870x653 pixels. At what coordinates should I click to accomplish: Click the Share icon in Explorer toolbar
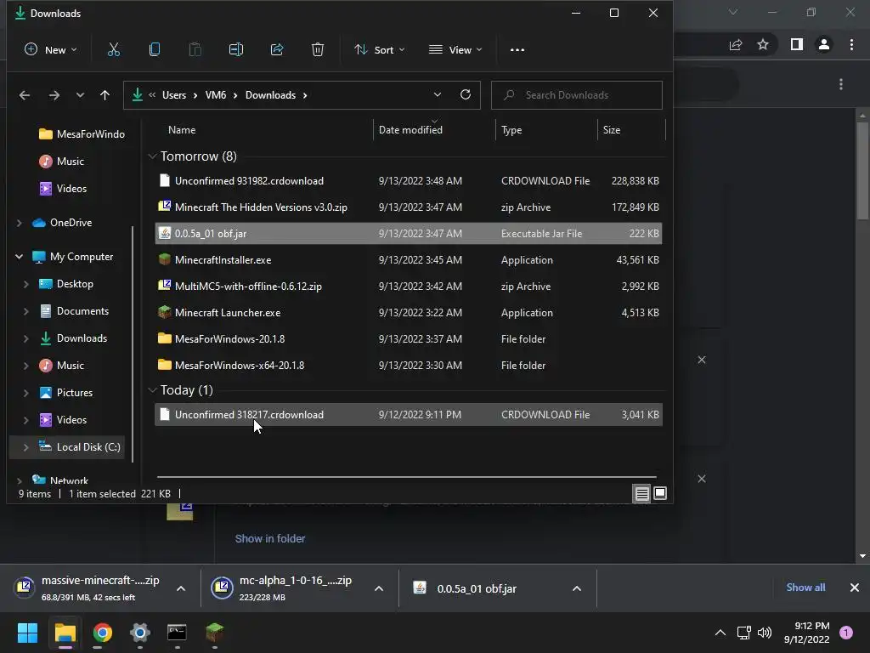pos(277,50)
